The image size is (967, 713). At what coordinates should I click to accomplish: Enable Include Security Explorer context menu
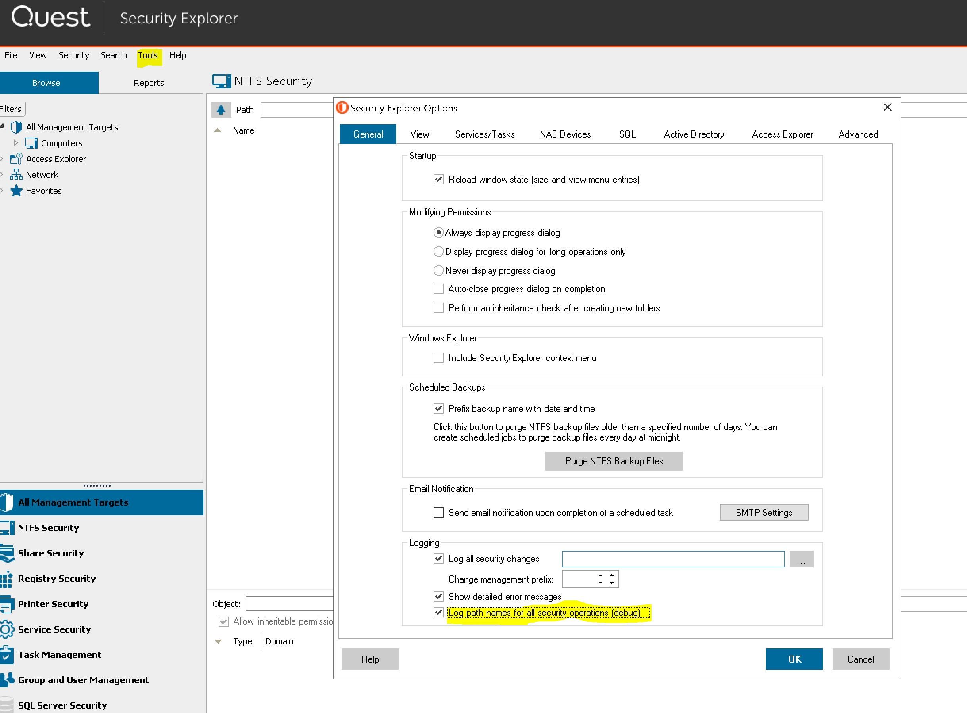[439, 358]
